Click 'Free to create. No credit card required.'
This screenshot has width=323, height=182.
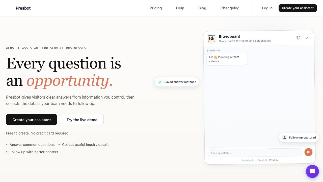tap(38, 133)
